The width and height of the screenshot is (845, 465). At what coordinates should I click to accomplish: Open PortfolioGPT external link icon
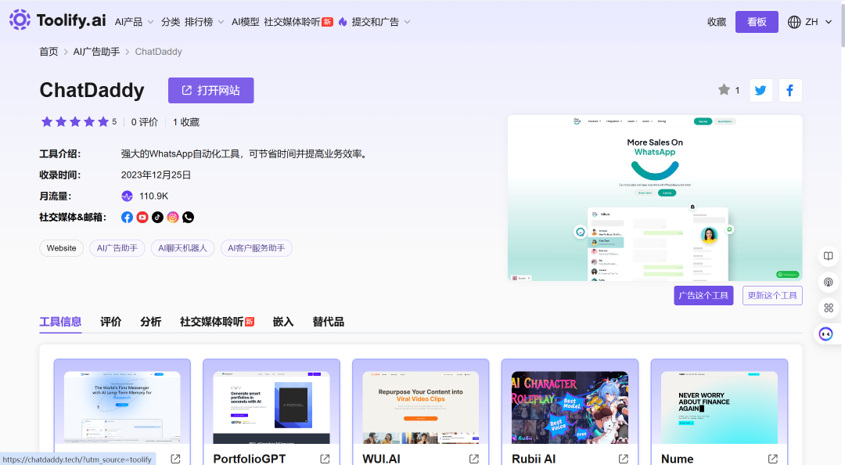tap(325, 459)
